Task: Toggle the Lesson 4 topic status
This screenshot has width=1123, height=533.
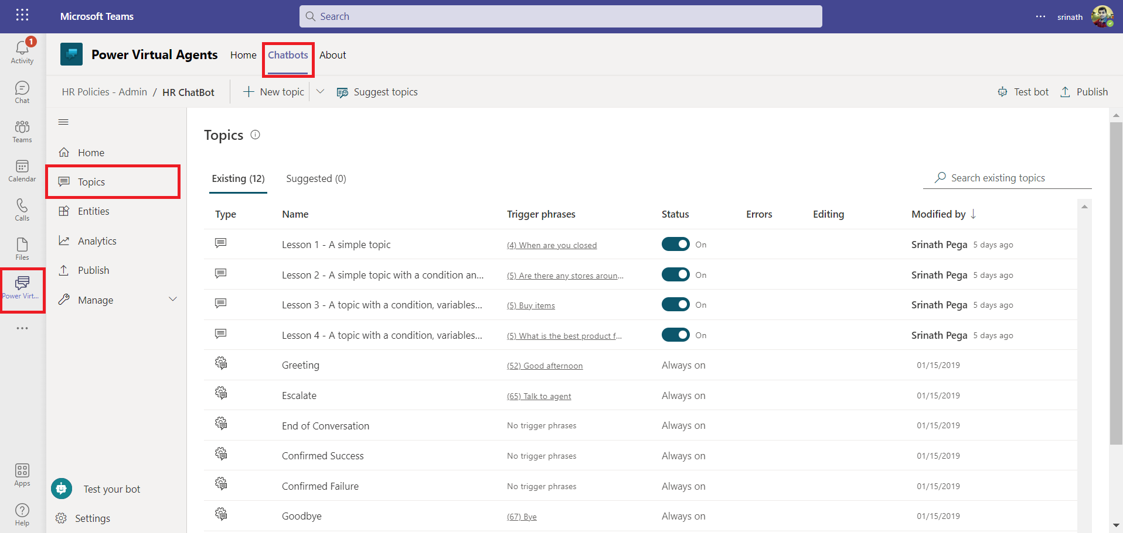Action: [x=675, y=335]
